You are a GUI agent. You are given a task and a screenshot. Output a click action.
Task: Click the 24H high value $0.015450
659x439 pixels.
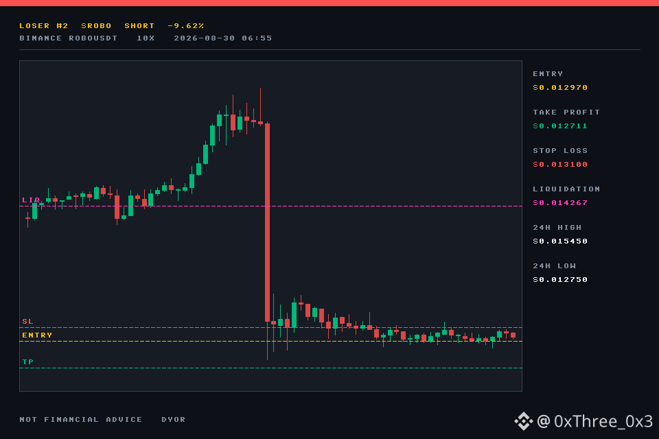click(x=560, y=241)
